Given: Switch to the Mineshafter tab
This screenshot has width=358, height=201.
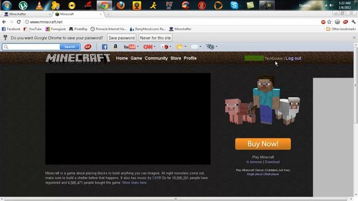Looking at the screenshot, I should point(27,14).
